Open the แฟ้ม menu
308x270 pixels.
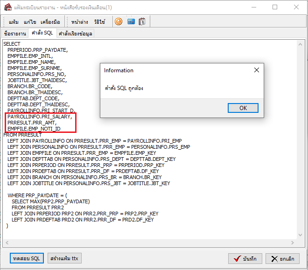[14, 22]
